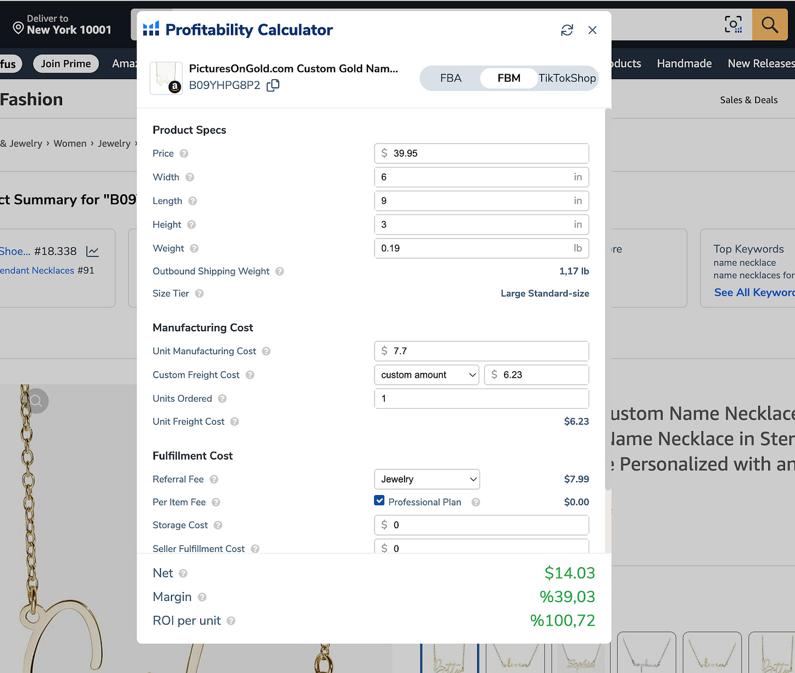Open help icon next to Height

pyautogui.click(x=191, y=224)
